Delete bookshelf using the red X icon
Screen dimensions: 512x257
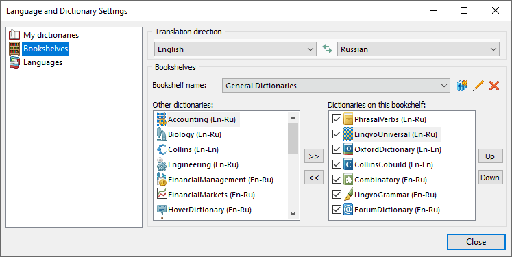[x=494, y=86]
